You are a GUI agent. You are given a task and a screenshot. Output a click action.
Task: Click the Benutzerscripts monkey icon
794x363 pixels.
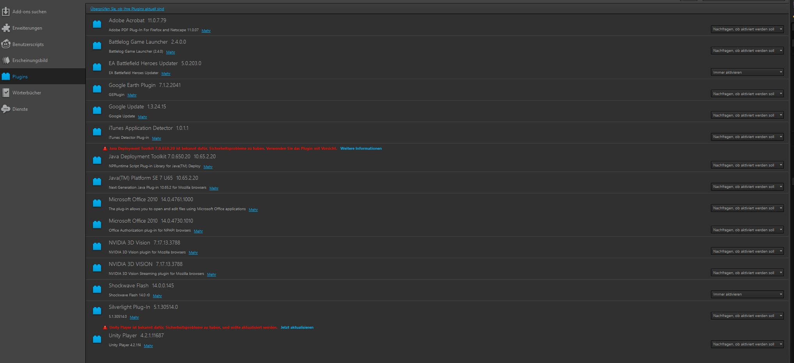point(5,44)
